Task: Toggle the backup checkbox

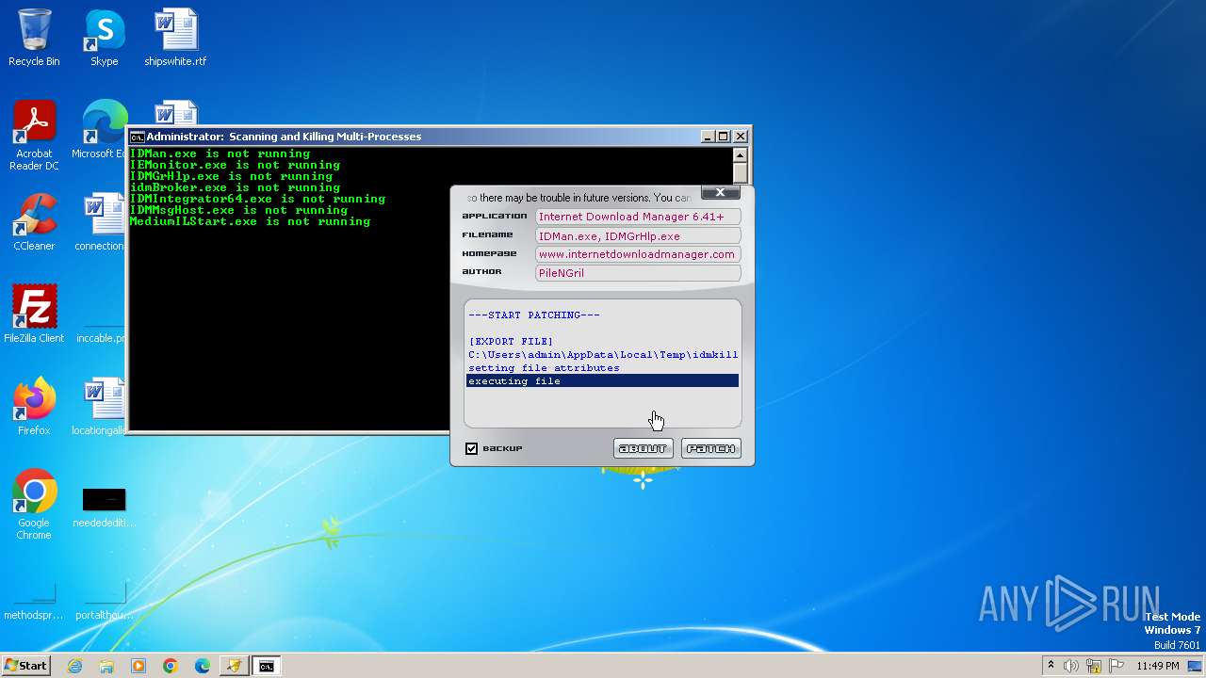Action: [472, 448]
